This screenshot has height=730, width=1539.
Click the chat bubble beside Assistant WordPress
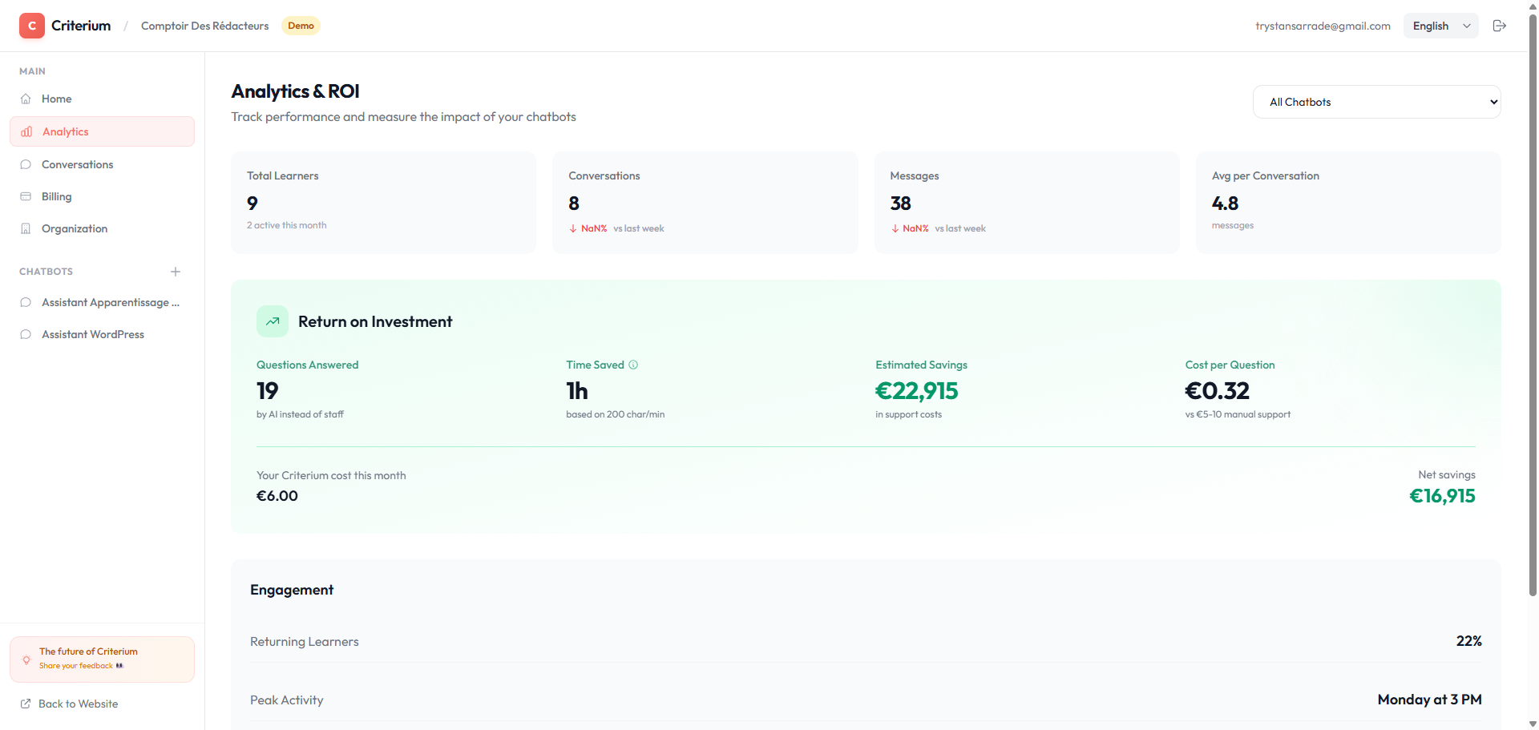click(x=25, y=334)
